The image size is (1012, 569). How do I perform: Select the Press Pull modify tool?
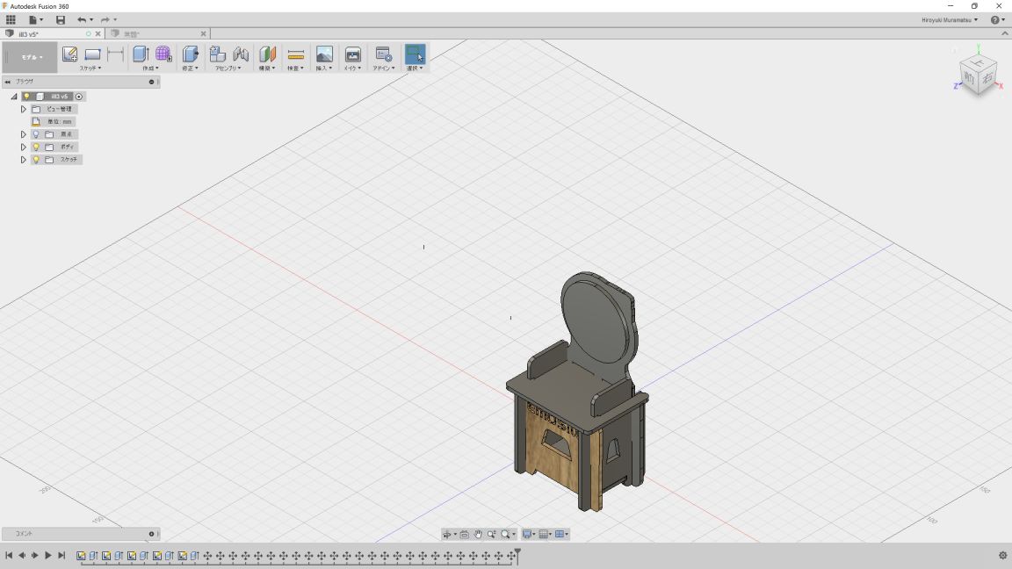point(191,54)
